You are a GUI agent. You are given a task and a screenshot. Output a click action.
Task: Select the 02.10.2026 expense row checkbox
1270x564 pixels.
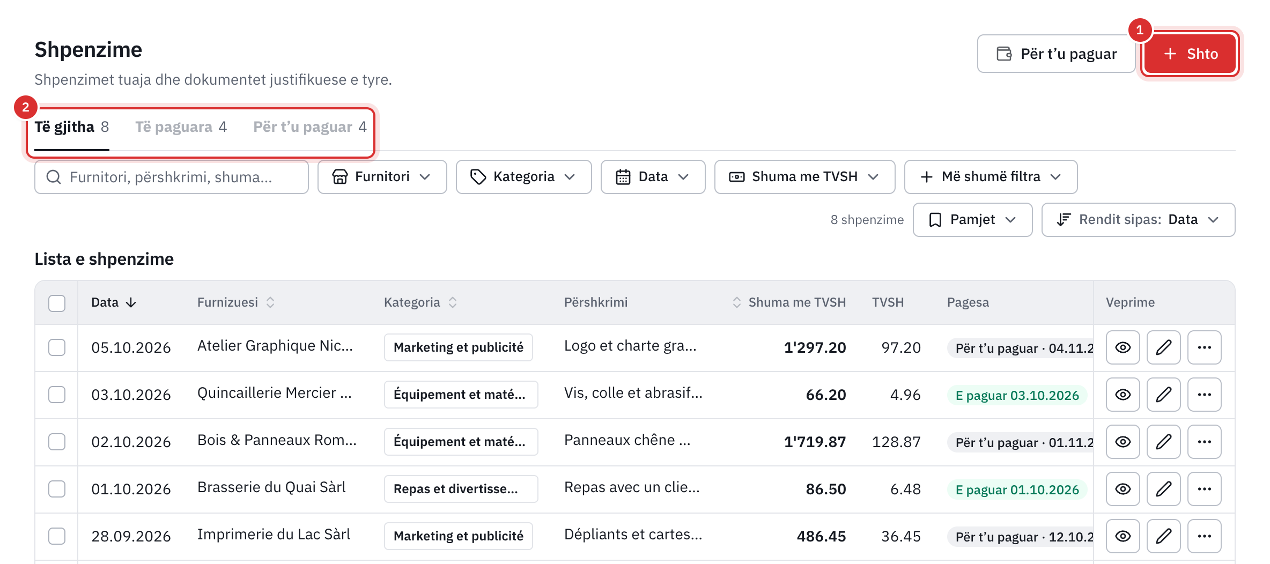57,442
